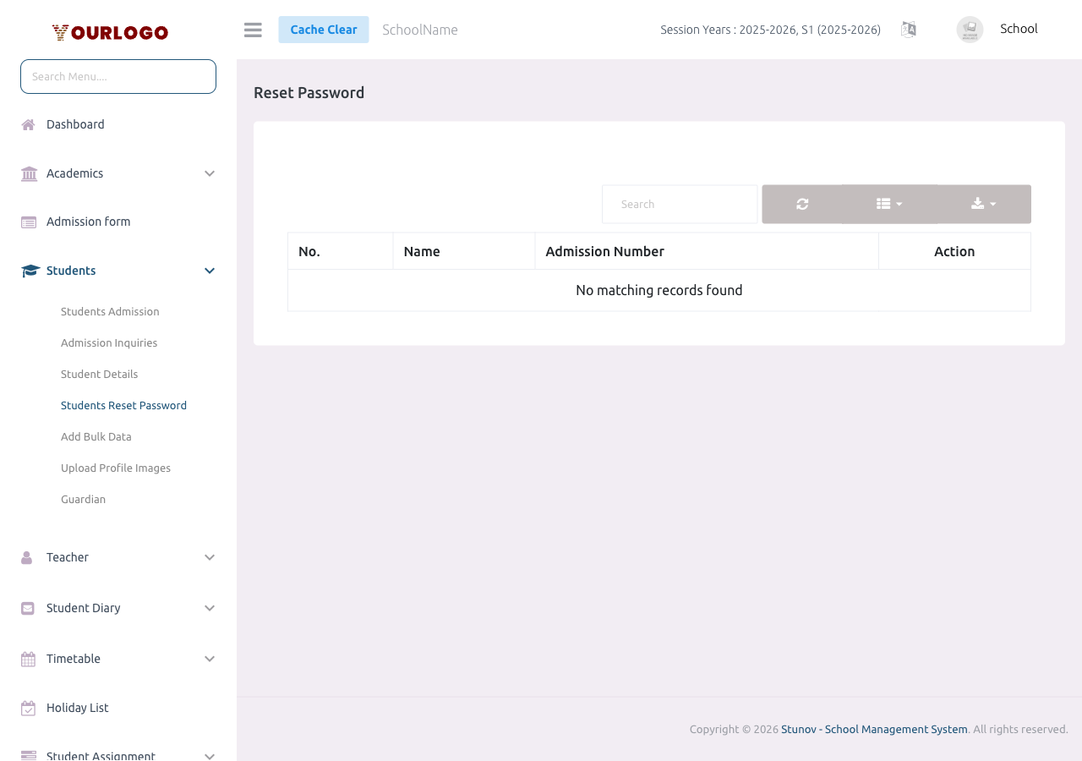The image size is (1082, 761).
Task: Click the Dashboard home icon
Action: click(27, 124)
